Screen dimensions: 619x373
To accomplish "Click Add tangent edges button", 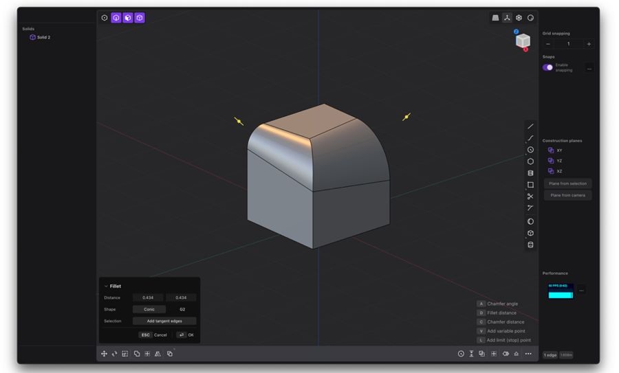I will pyautogui.click(x=164, y=321).
